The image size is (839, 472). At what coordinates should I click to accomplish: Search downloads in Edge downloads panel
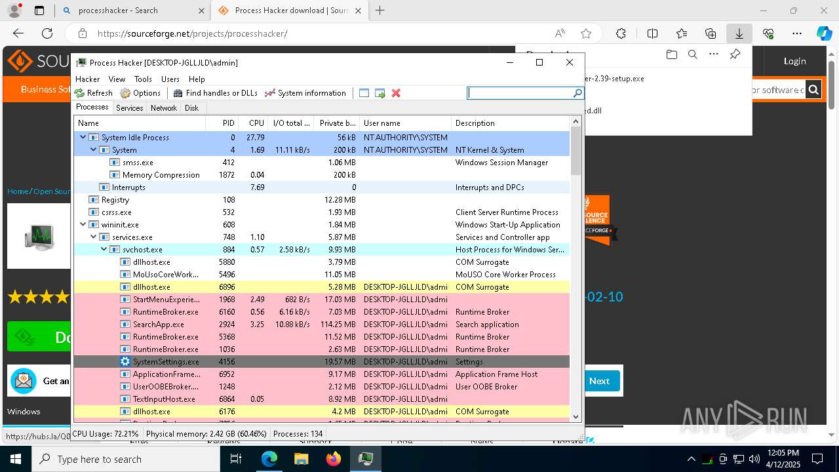click(x=693, y=54)
